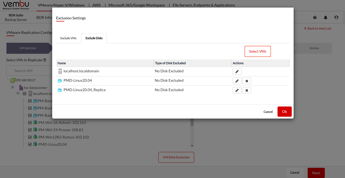Uncheck PM-Win'16-Ashwin-103.163 checkbox
This screenshot has height=178, width=345.
click(30, 123)
